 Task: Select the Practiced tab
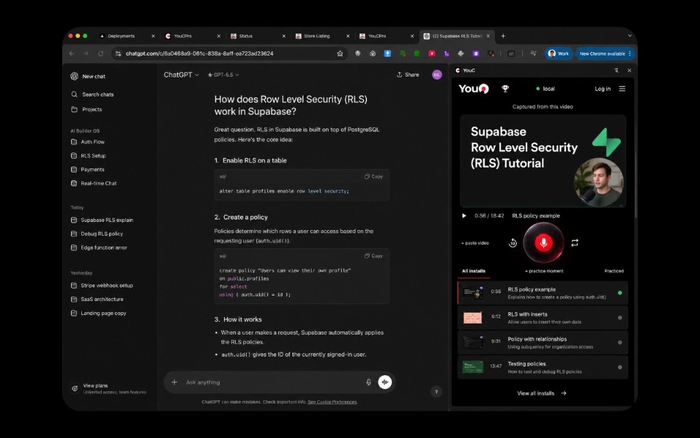(614, 271)
